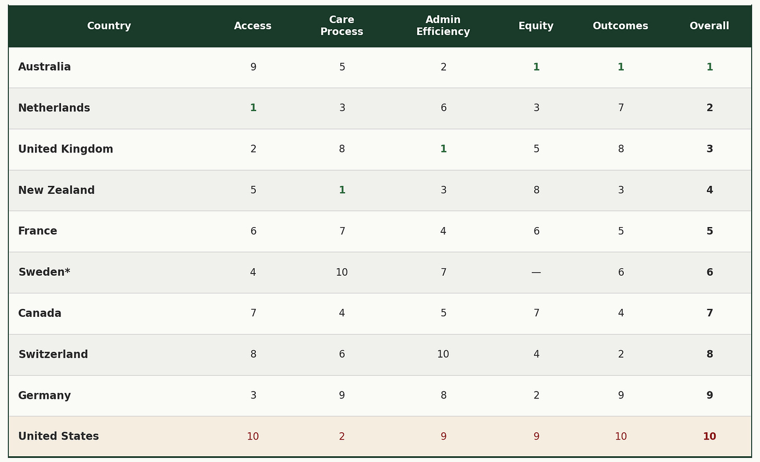Click New Zealand's Equity value 8
Viewport: 760px width, 462px height.
tap(536, 190)
